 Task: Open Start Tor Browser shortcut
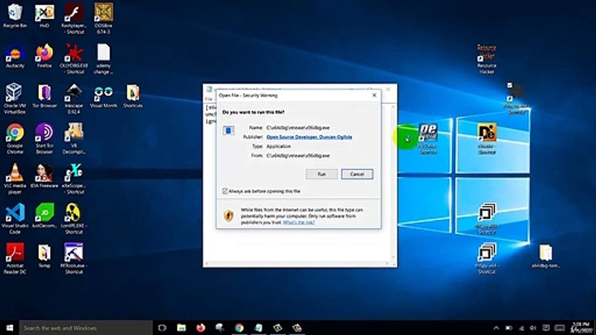click(44, 139)
